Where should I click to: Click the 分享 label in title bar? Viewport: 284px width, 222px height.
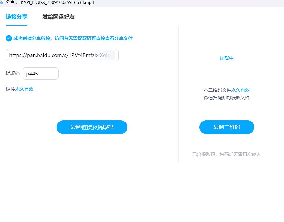click(x=11, y=2)
